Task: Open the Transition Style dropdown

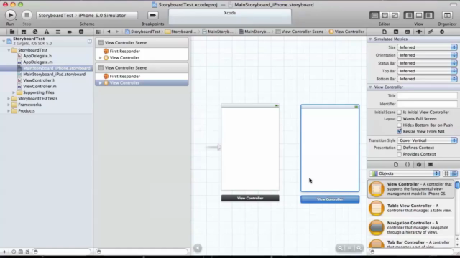Action: (427, 140)
